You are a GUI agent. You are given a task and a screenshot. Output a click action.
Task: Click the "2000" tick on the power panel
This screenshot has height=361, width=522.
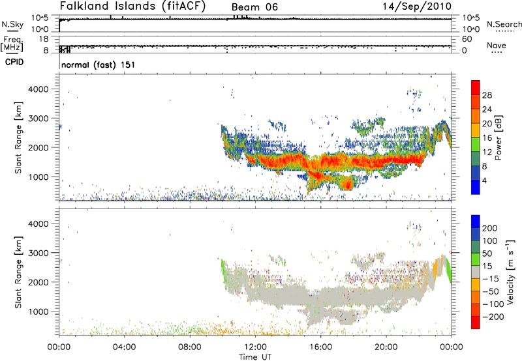tap(38, 147)
